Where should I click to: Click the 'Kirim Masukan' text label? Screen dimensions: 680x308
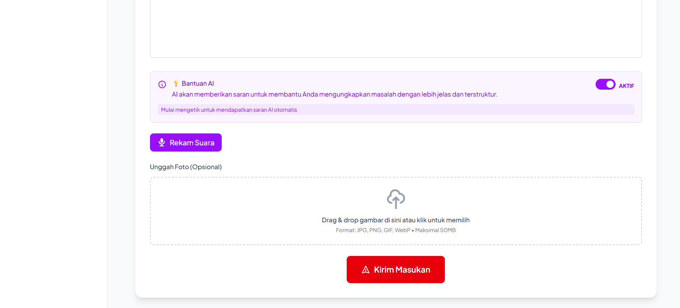[402, 270]
